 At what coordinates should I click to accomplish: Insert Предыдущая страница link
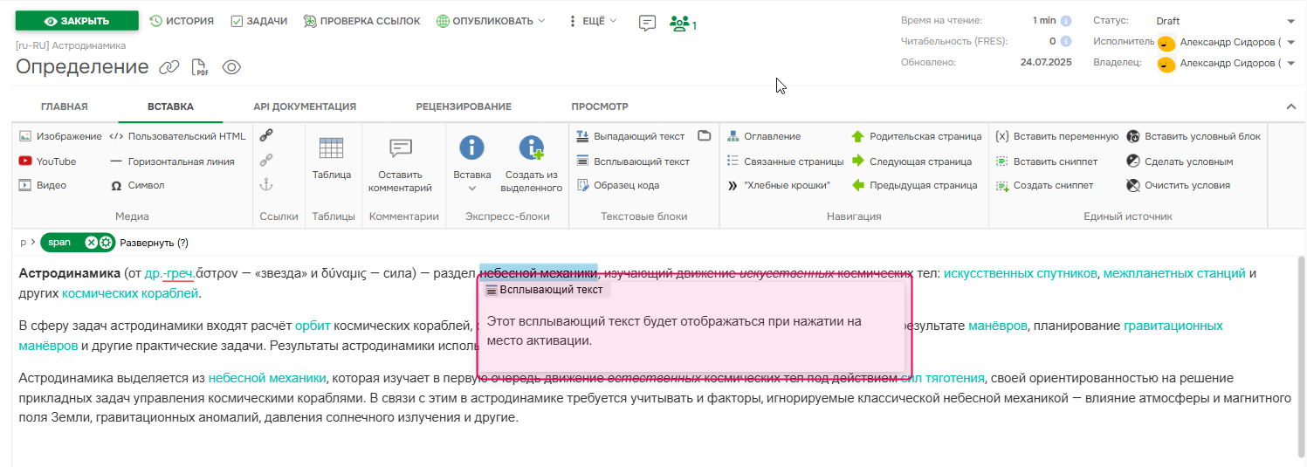(x=914, y=185)
